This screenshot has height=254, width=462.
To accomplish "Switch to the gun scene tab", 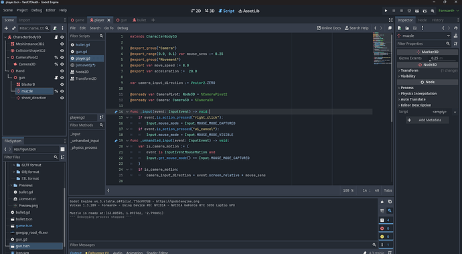I will pyautogui.click(x=121, y=20).
